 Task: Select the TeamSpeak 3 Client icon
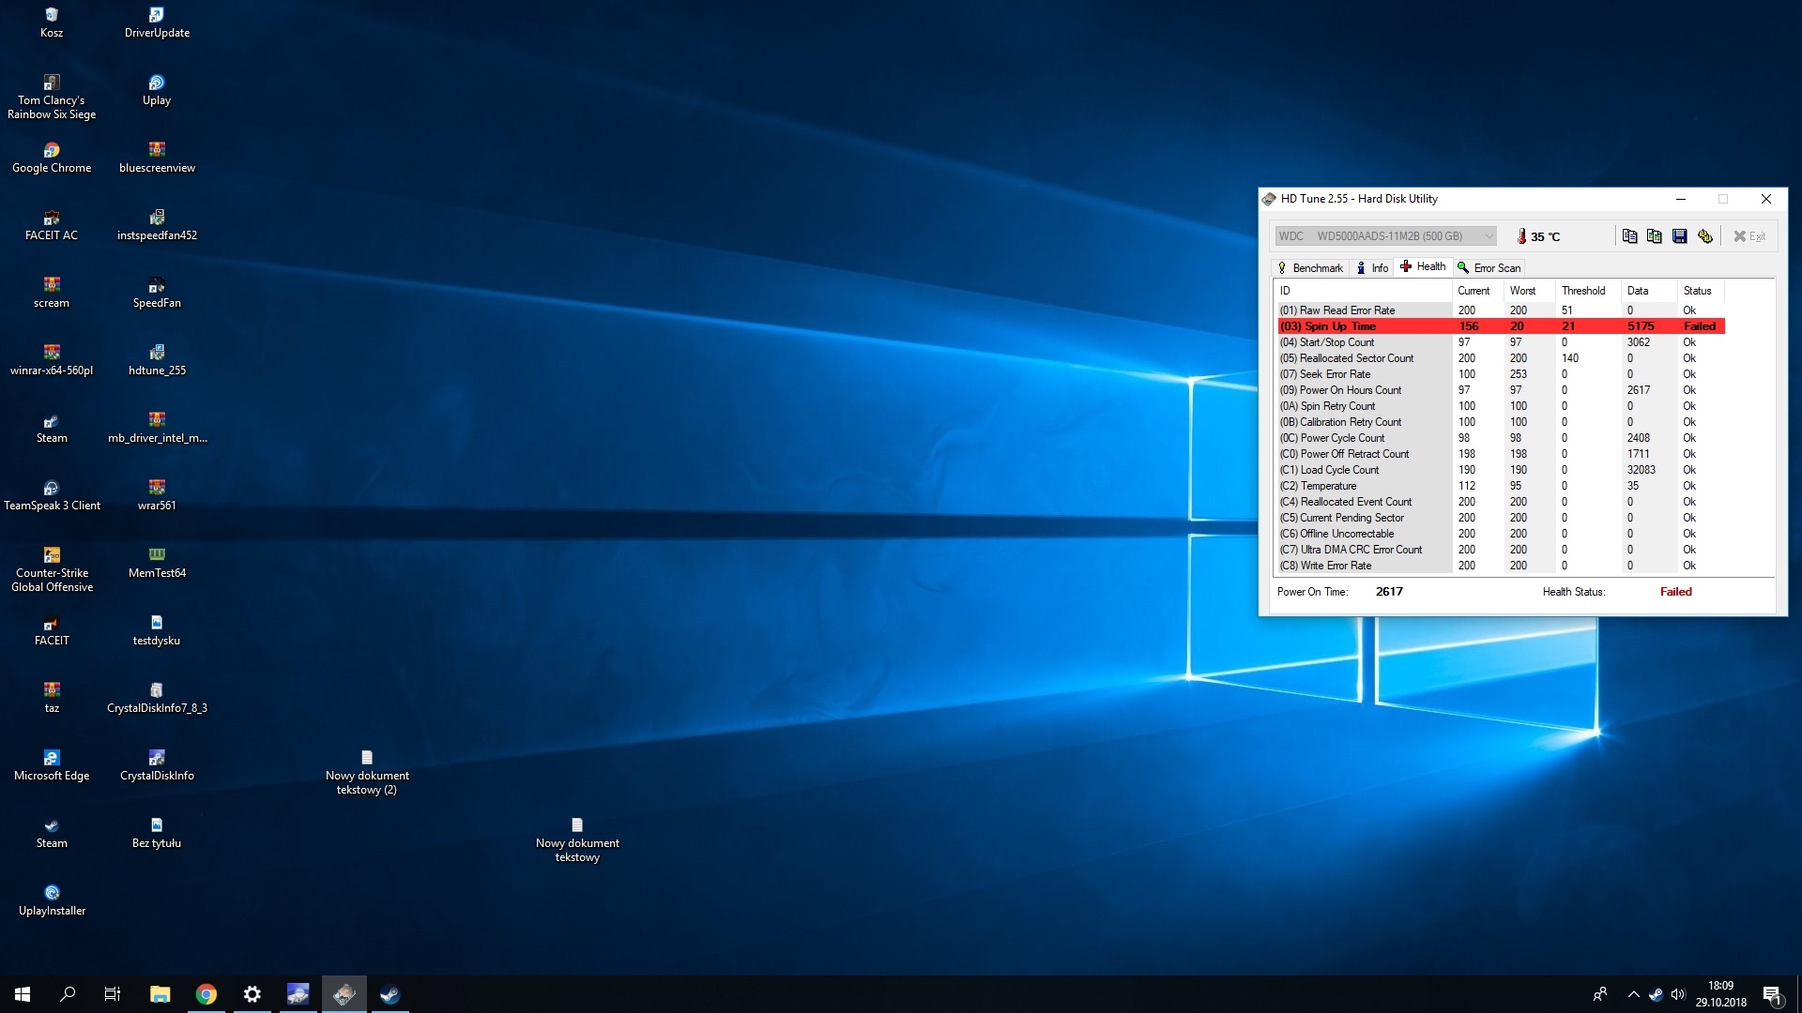point(52,496)
